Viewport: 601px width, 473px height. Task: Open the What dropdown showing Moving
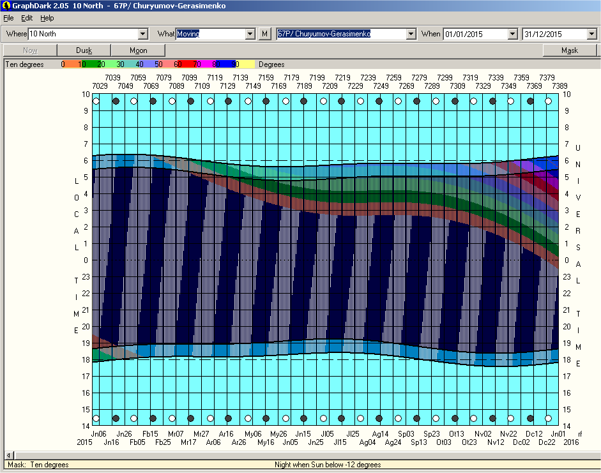[x=250, y=34]
